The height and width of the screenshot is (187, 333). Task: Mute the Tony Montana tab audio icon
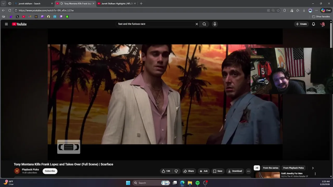tap(61, 4)
